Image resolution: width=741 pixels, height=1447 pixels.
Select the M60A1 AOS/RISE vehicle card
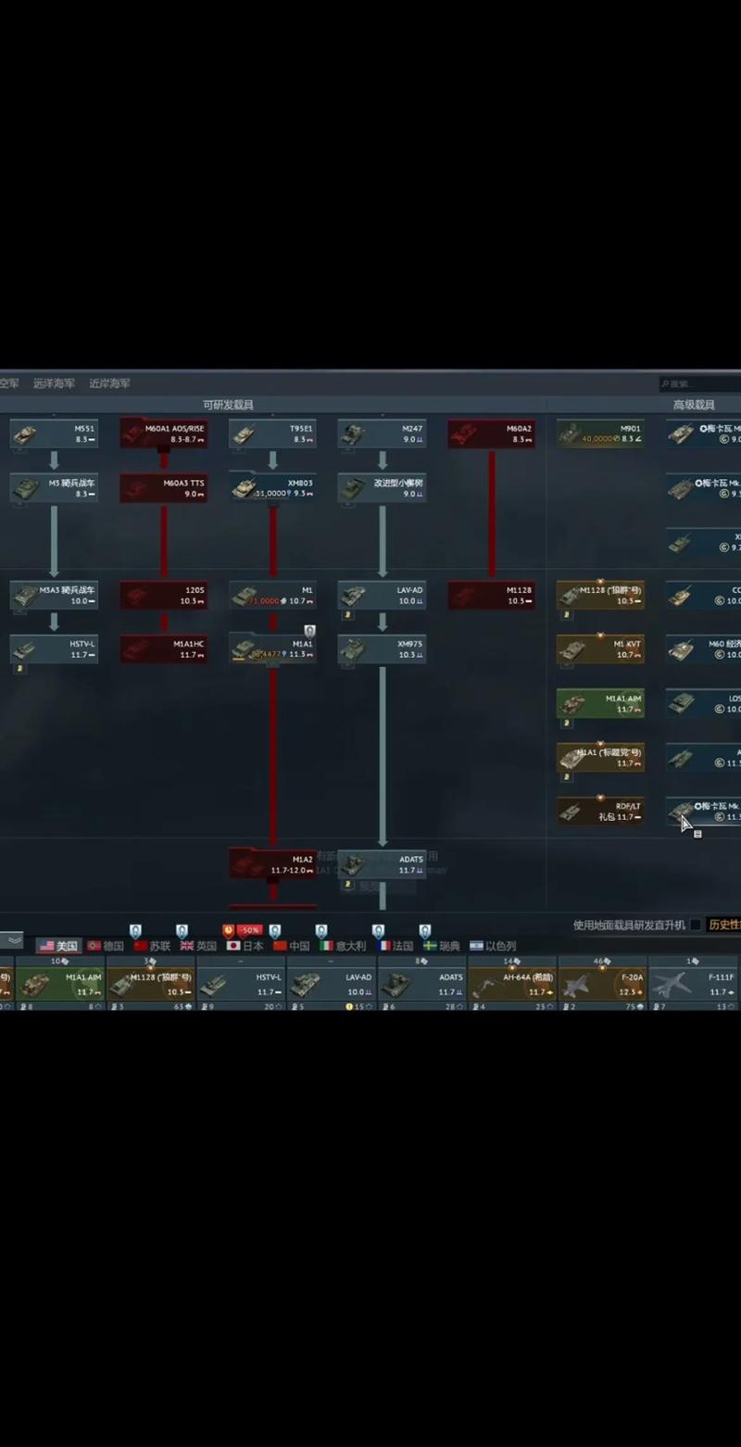pyautogui.click(x=163, y=434)
